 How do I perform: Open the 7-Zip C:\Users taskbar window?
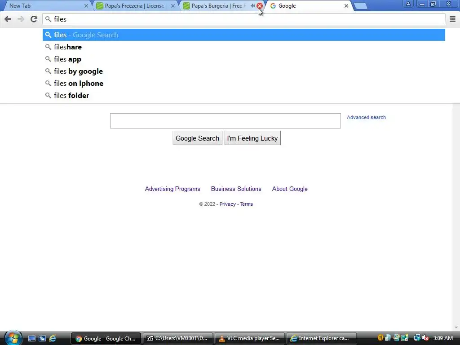click(178, 339)
